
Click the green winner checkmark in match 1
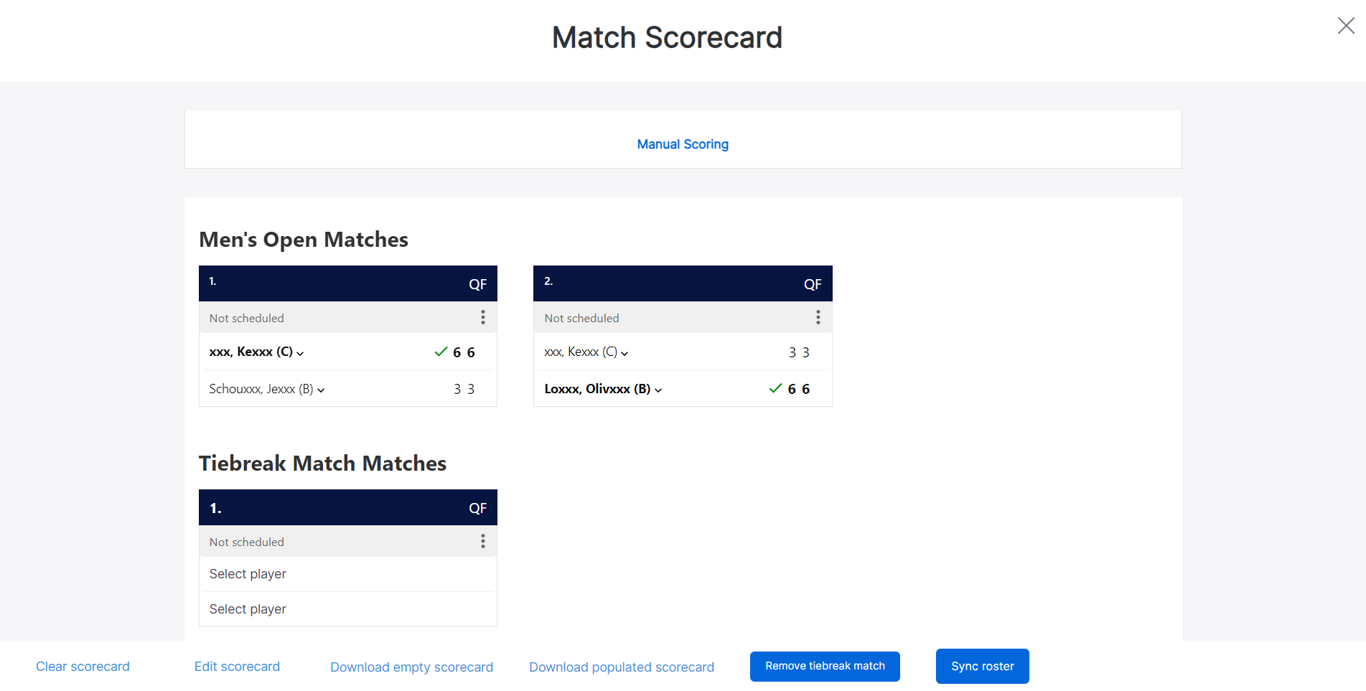[x=441, y=352]
